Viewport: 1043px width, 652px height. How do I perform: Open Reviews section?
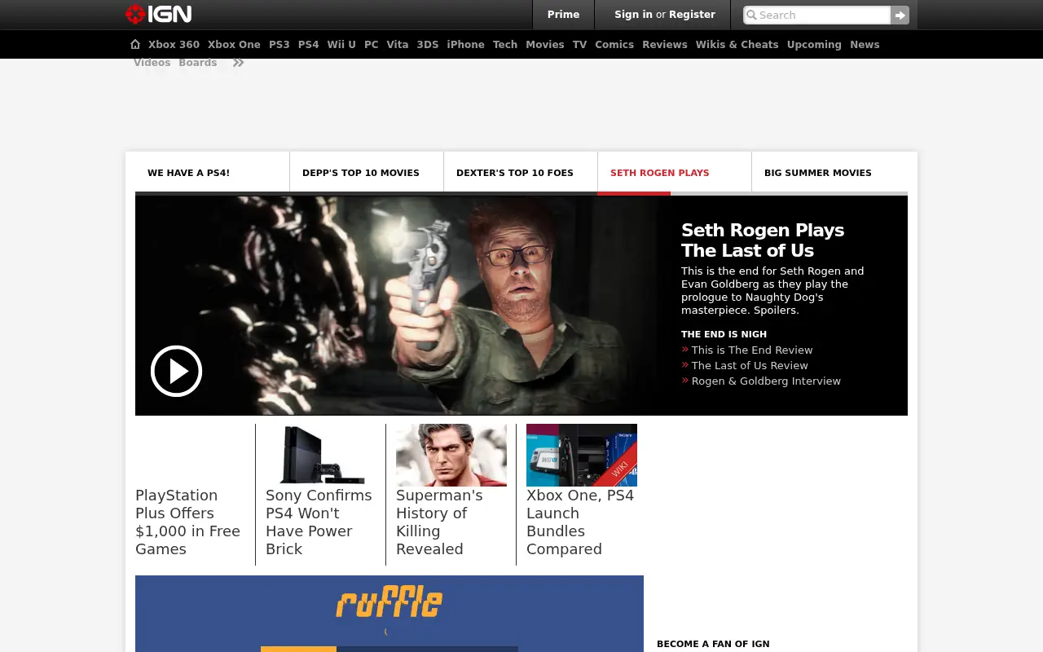665,45
